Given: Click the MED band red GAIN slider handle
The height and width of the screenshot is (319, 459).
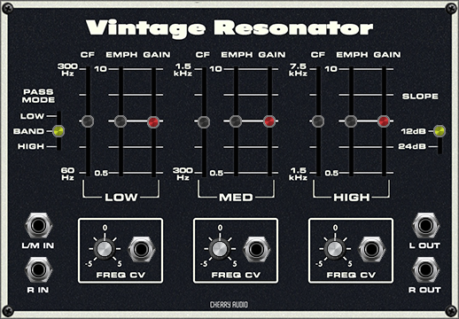Looking at the screenshot, I should 269,121.
